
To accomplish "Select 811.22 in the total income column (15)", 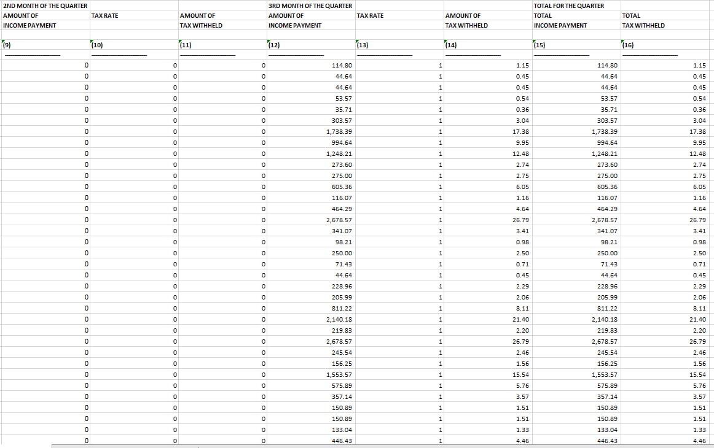I will [x=607, y=308].
